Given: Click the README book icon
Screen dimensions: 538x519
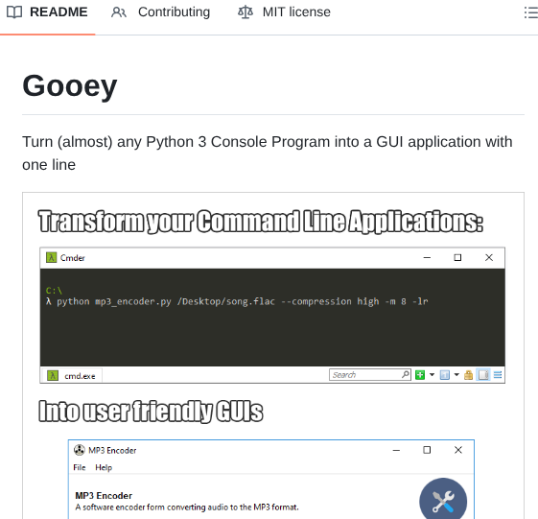Looking at the screenshot, I should coord(14,12).
